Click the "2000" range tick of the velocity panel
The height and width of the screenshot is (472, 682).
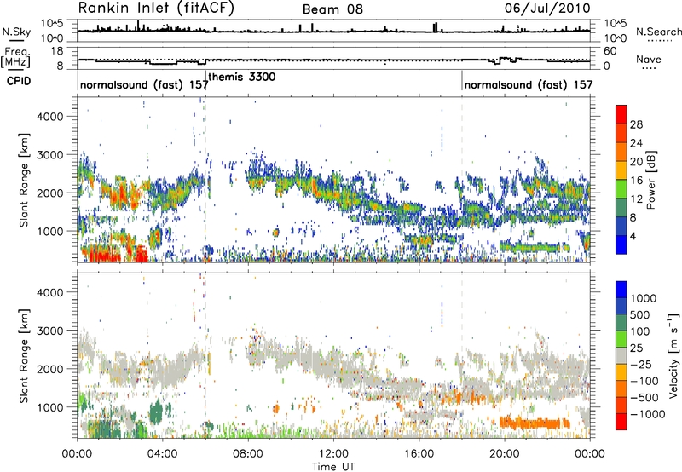pyautogui.click(x=50, y=369)
